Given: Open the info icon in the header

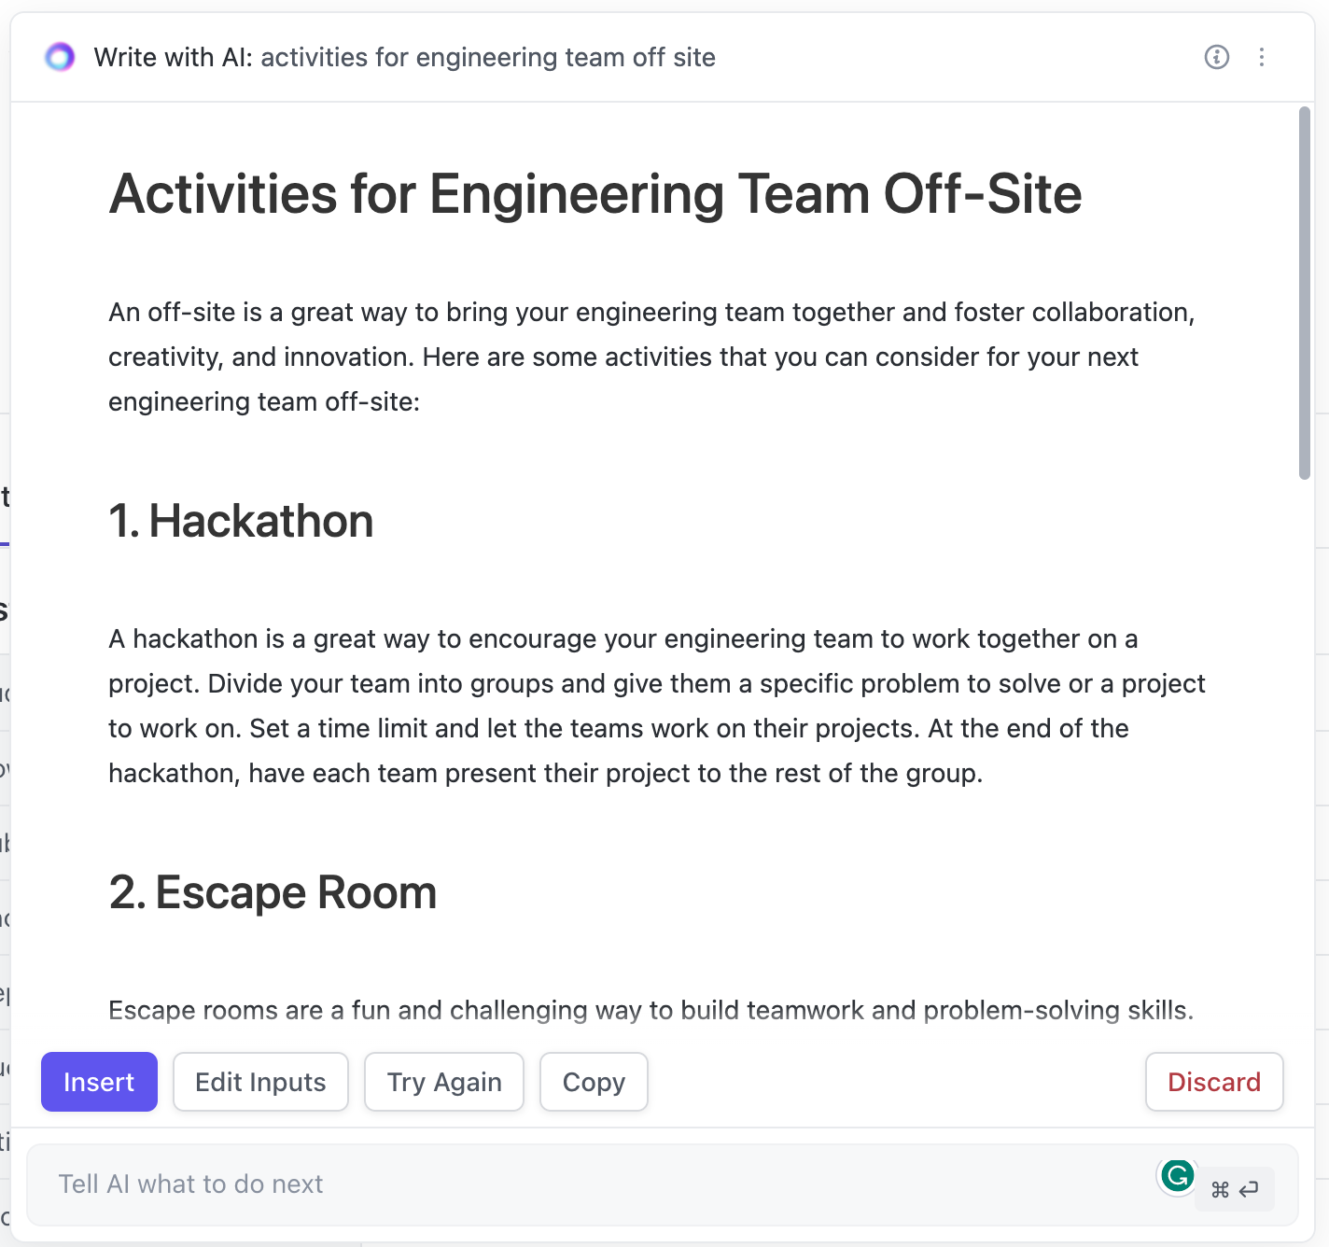Looking at the screenshot, I should [1216, 57].
